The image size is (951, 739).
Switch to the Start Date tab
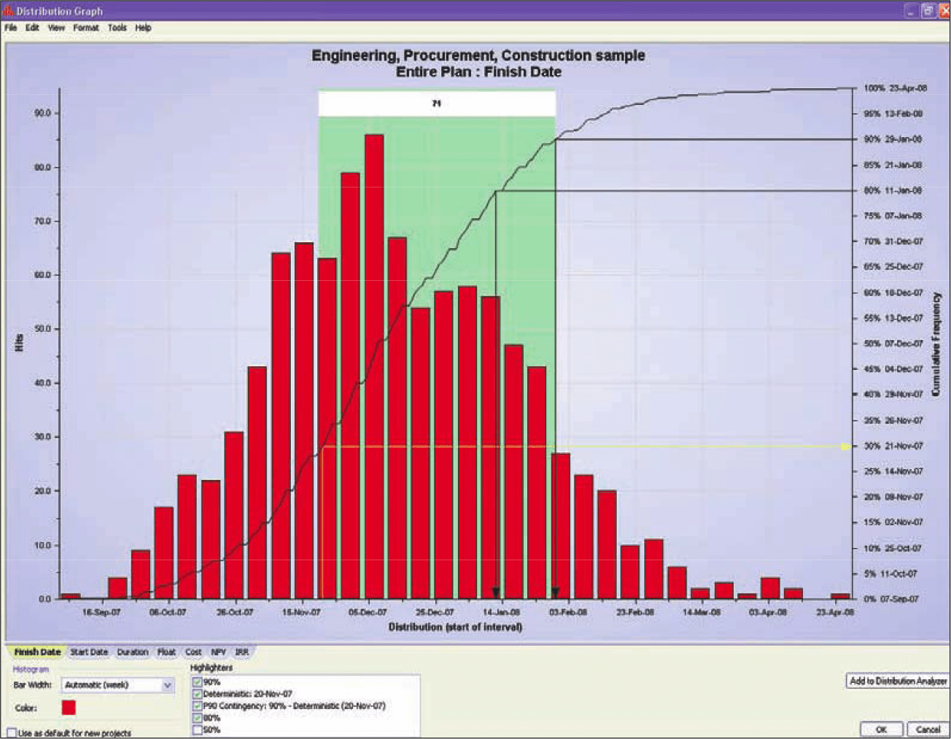tap(89, 651)
